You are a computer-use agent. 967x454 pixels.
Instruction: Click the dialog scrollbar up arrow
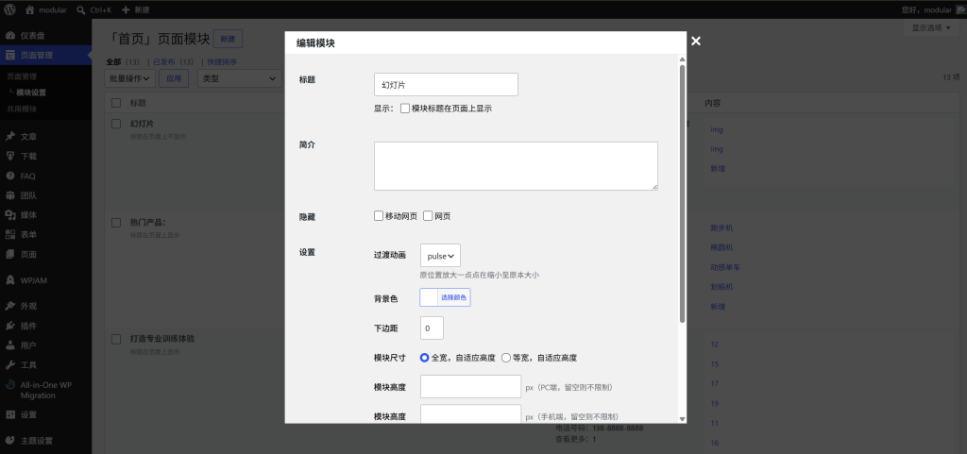point(682,59)
